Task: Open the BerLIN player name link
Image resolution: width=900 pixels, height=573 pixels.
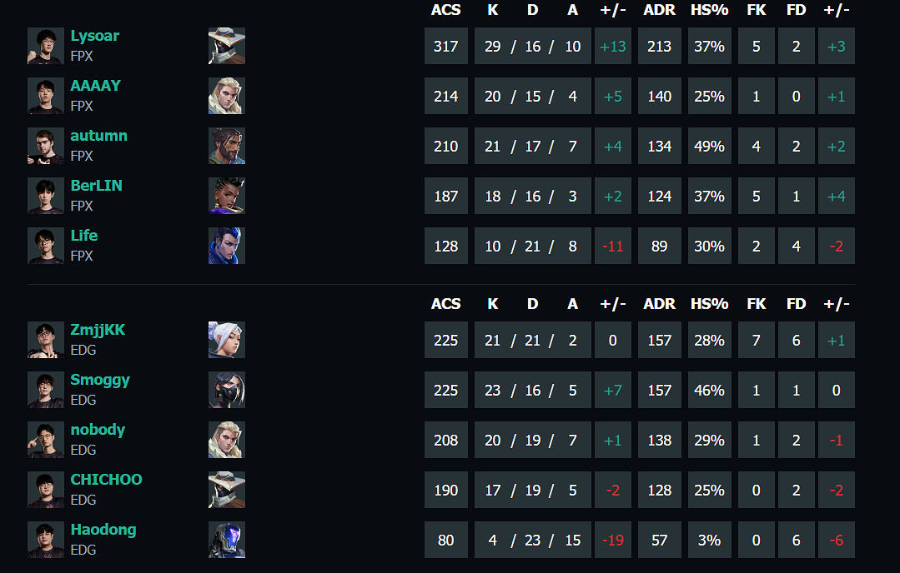Action: click(x=96, y=186)
